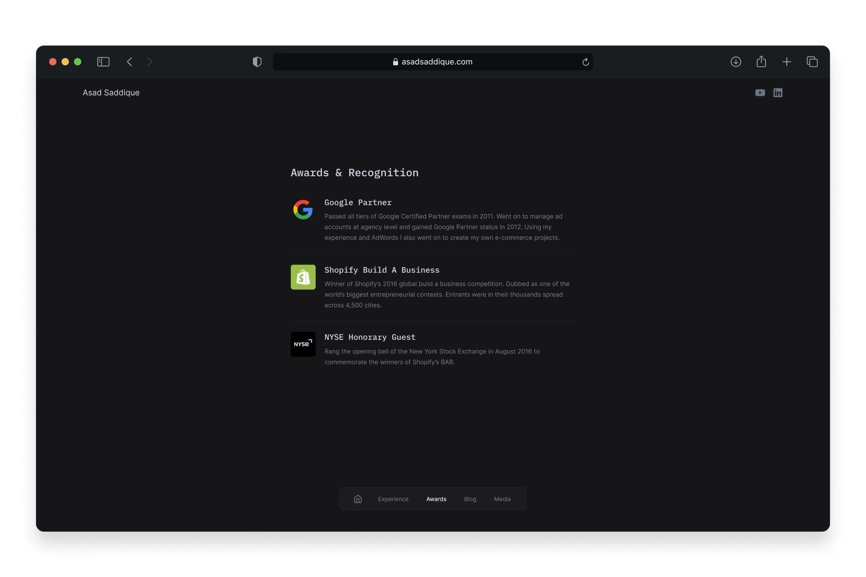Go back using the back arrow

130,62
